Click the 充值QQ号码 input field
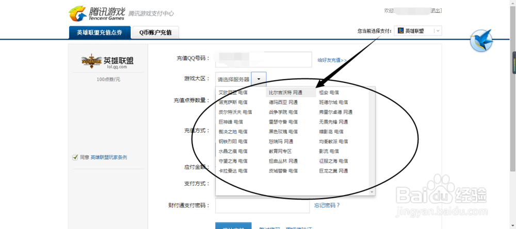516x229 pixels. [263, 59]
